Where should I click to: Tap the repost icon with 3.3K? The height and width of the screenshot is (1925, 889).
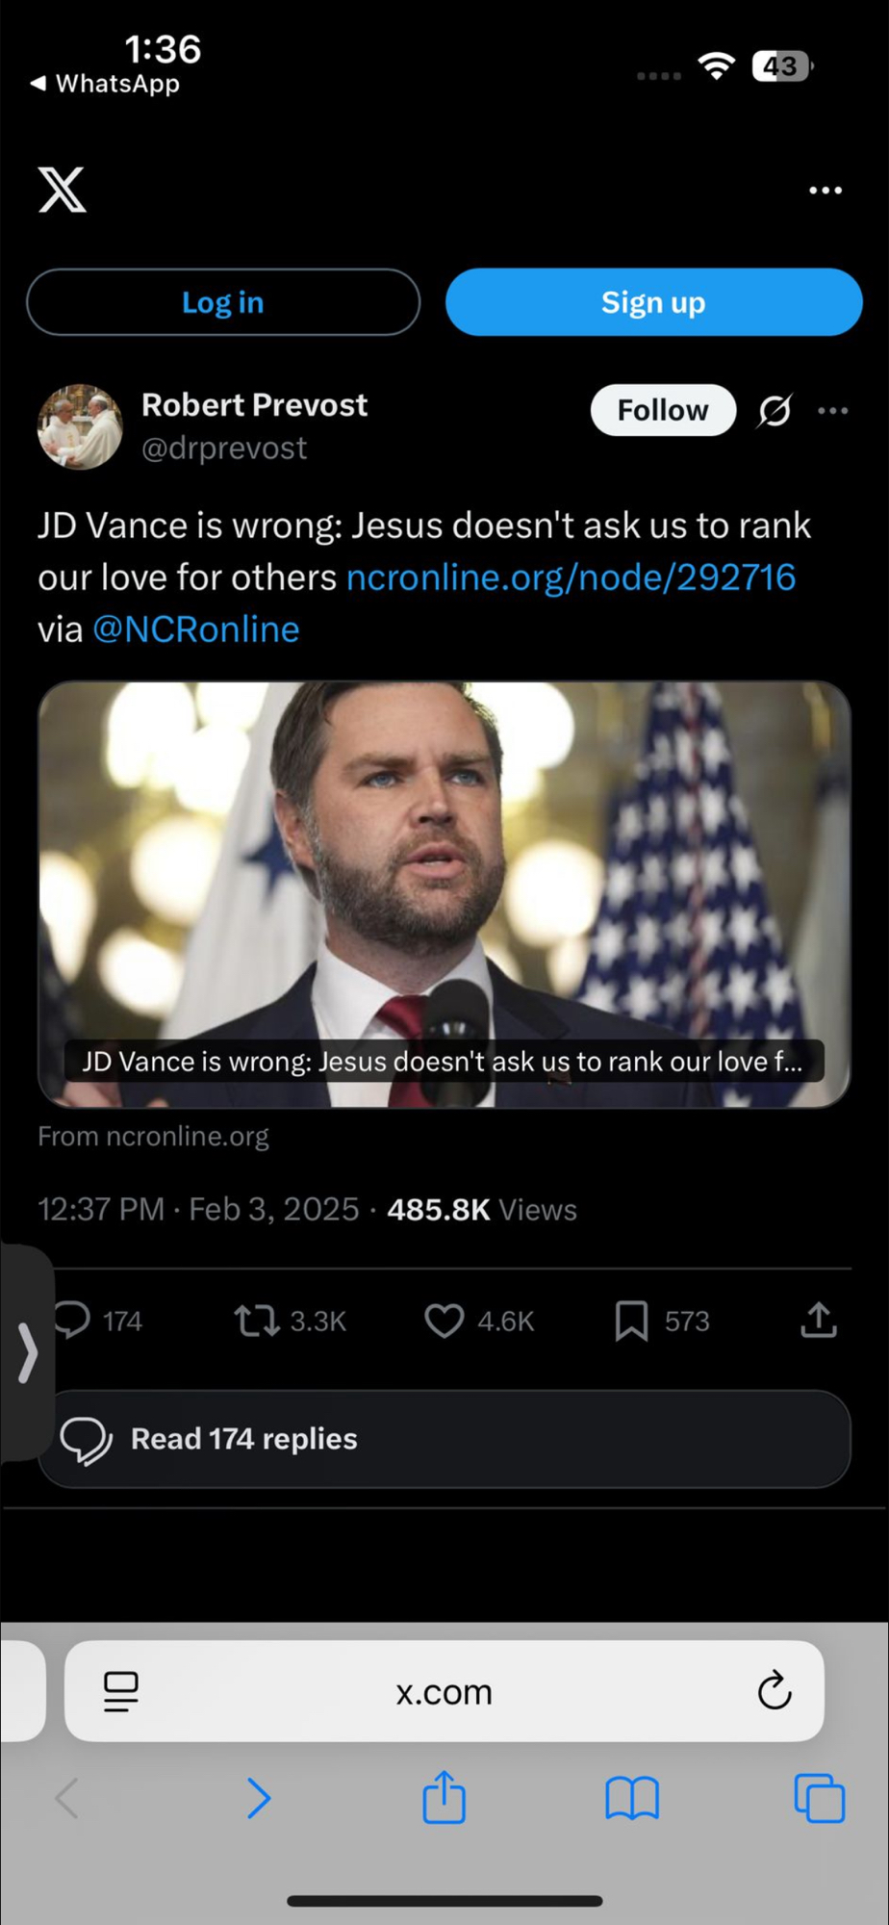pyautogui.click(x=257, y=1321)
